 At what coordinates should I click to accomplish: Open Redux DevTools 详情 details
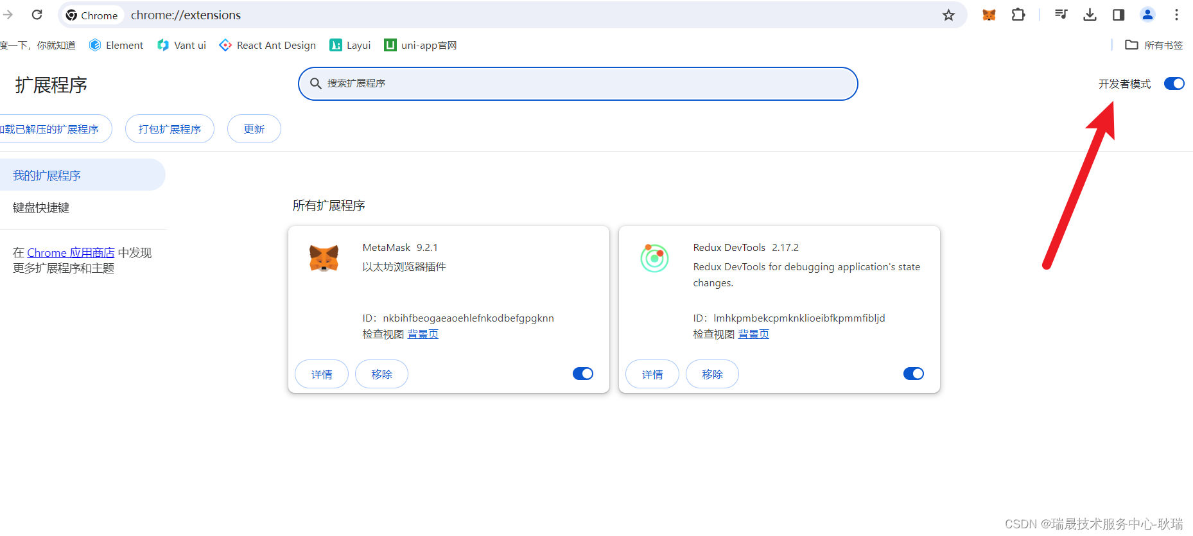pyautogui.click(x=652, y=374)
